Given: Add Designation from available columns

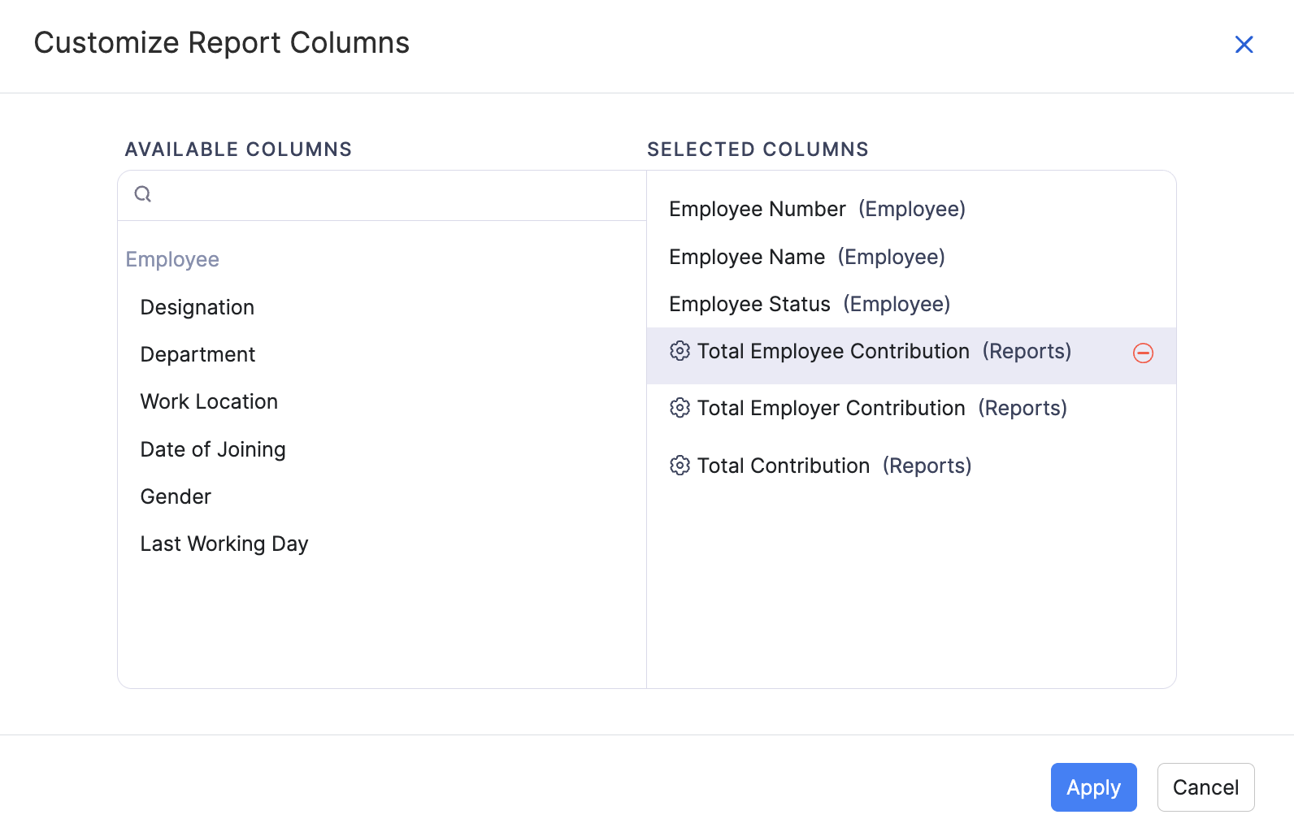Looking at the screenshot, I should [x=198, y=307].
